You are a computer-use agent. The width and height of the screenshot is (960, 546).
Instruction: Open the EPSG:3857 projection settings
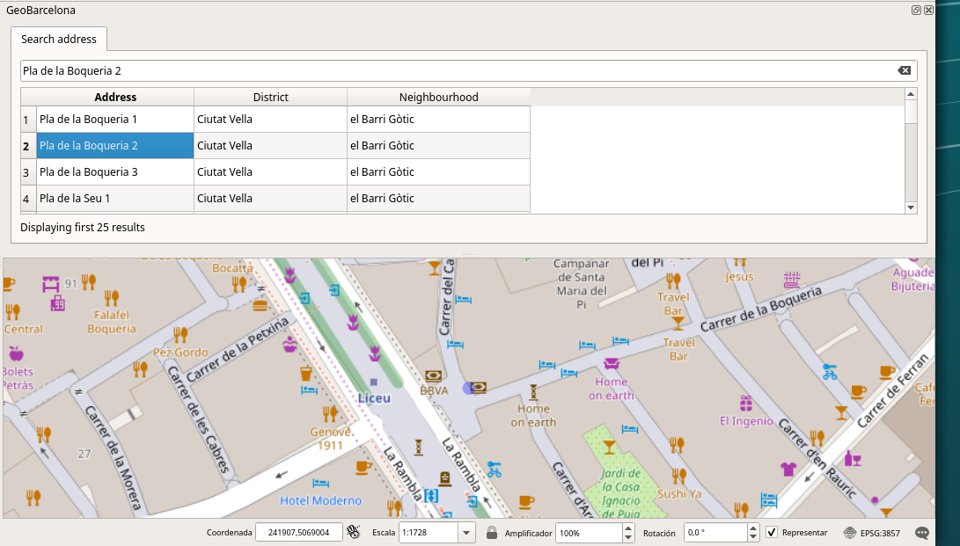[873, 532]
